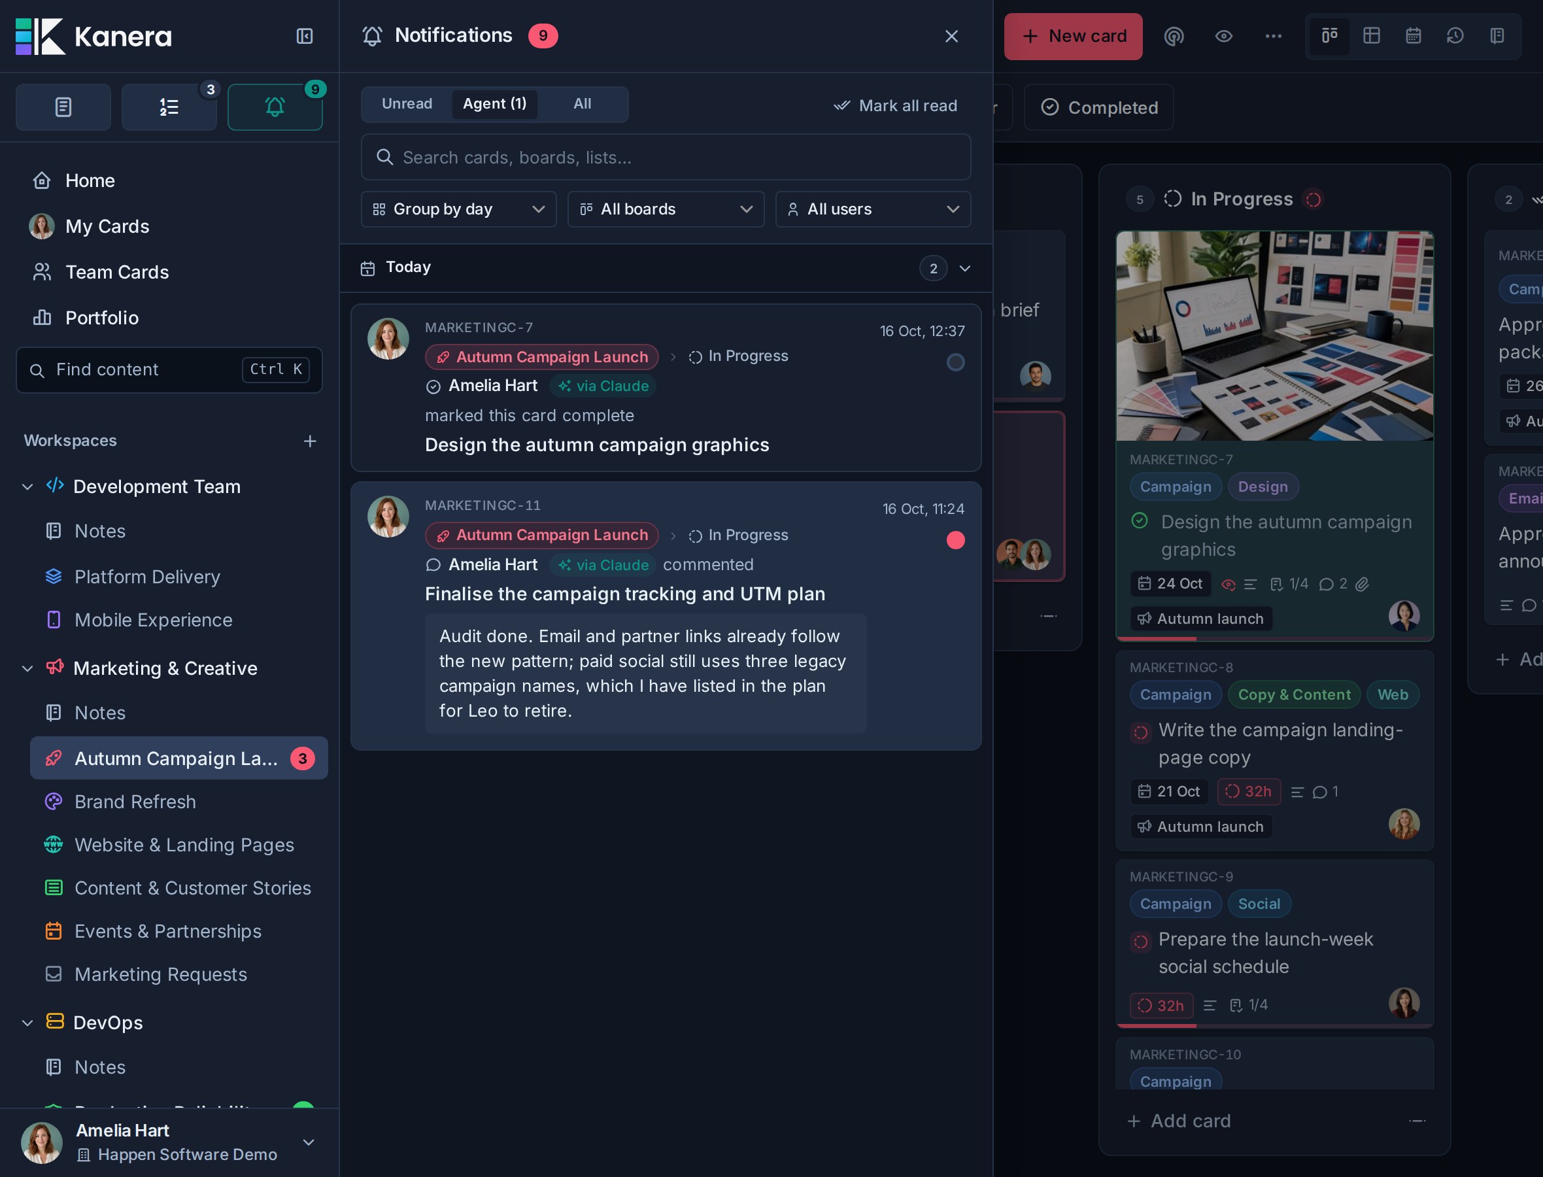Open the All users filter dropdown

(x=873, y=209)
